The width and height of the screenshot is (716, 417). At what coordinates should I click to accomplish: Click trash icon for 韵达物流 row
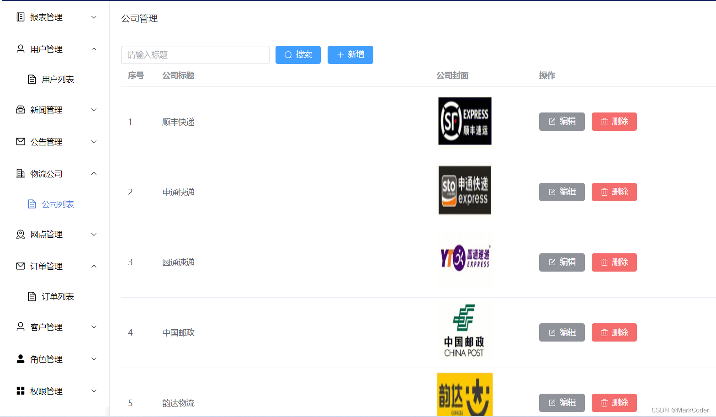coord(605,403)
